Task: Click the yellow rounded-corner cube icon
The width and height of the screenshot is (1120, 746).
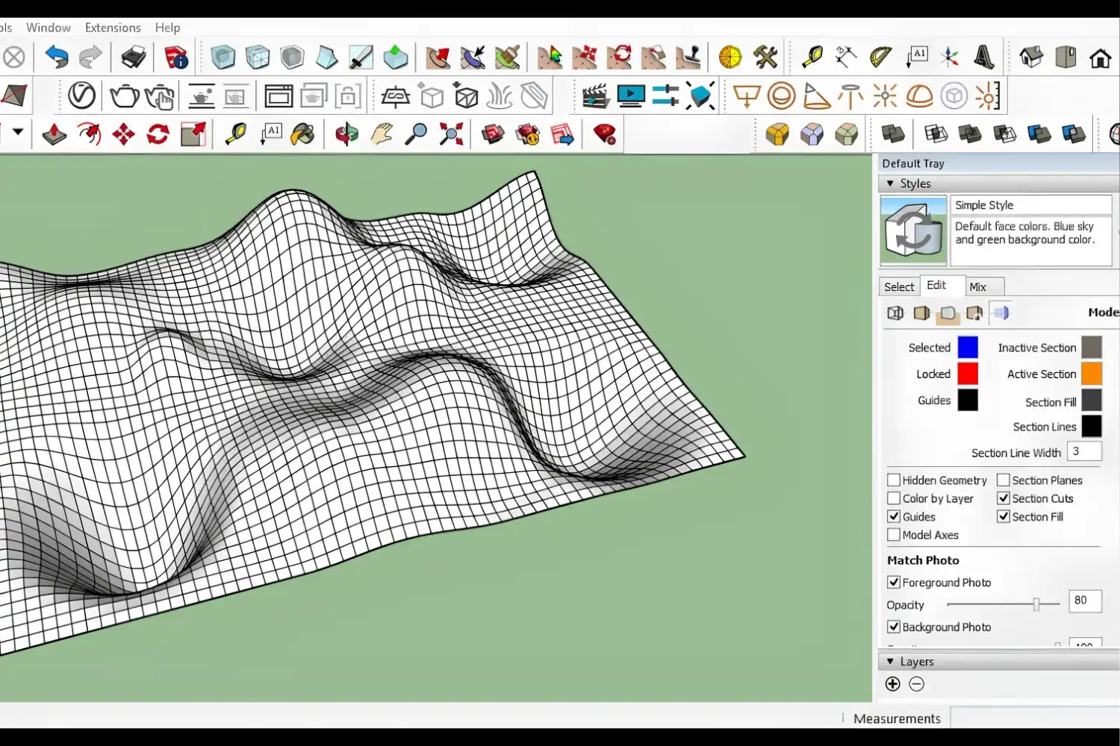Action: tap(777, 134)
